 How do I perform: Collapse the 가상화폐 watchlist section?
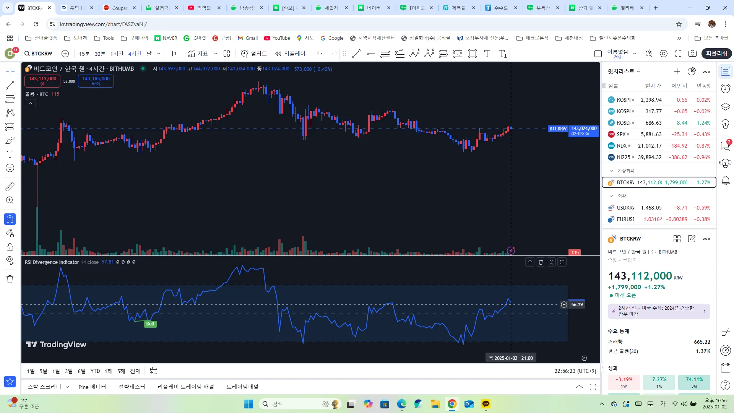point(611,171)
